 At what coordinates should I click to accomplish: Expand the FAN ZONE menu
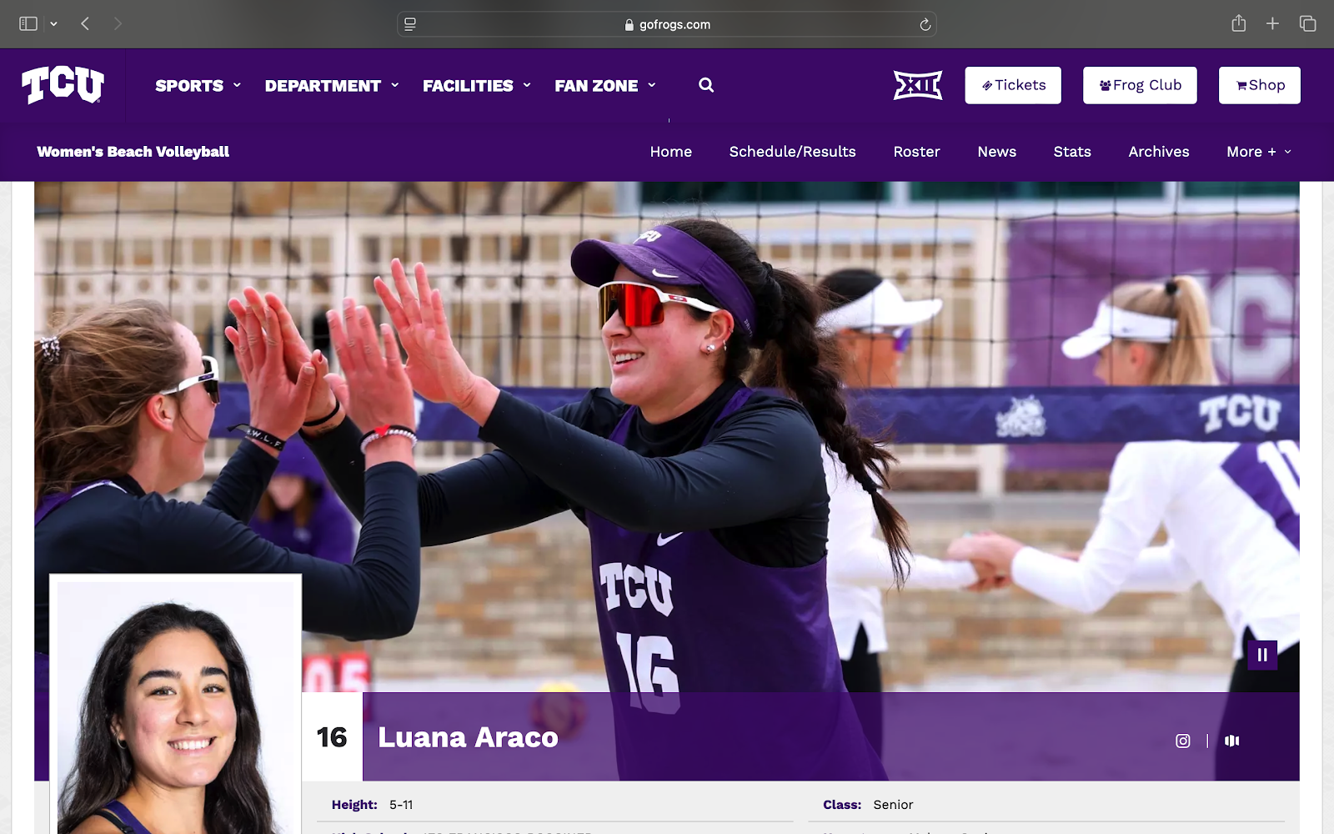click(x=605, y=85)
